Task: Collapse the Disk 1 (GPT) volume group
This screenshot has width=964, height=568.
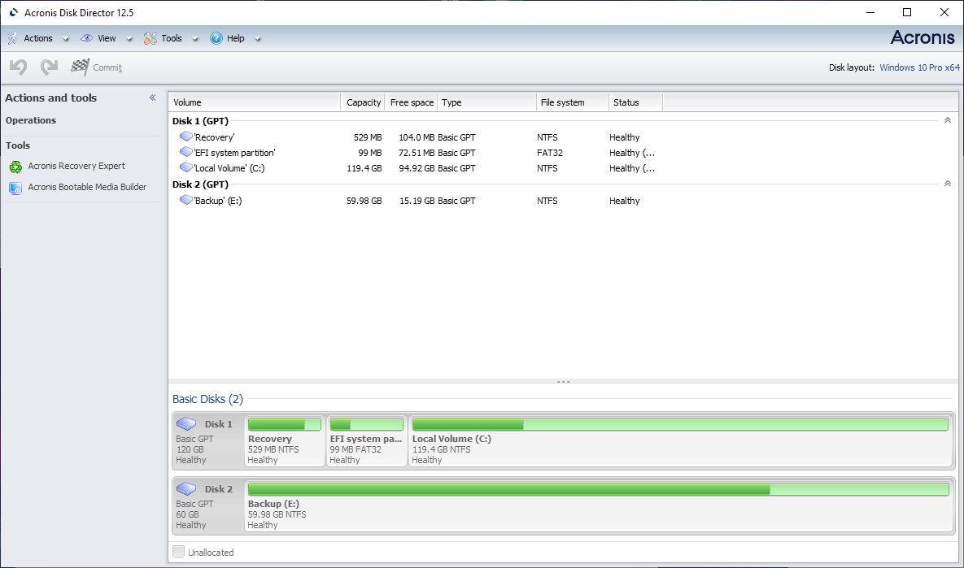Action: [x=947, y=120]
